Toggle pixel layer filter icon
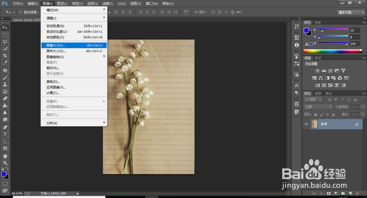The width and height of the screenshot is (367, 198). click(x=330, y=99)
